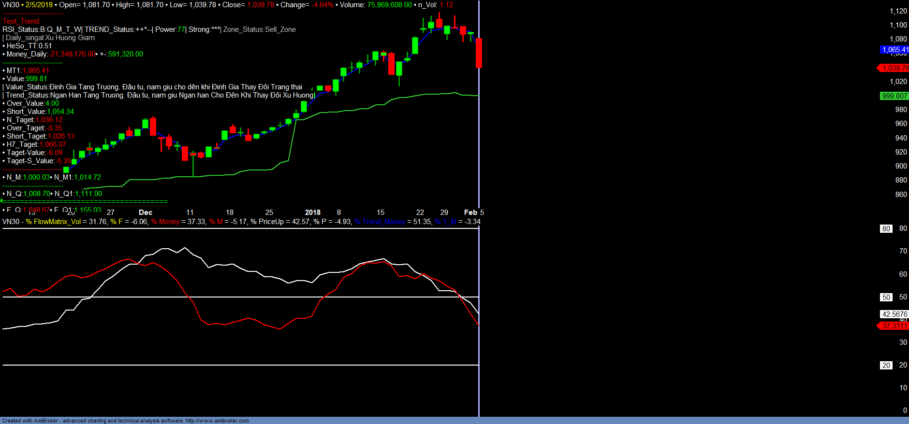Click the 42.5676 PriceUp value label
The height and width of the screenshot is (424, 909).
pyautogui.click(x=894, y=314)
